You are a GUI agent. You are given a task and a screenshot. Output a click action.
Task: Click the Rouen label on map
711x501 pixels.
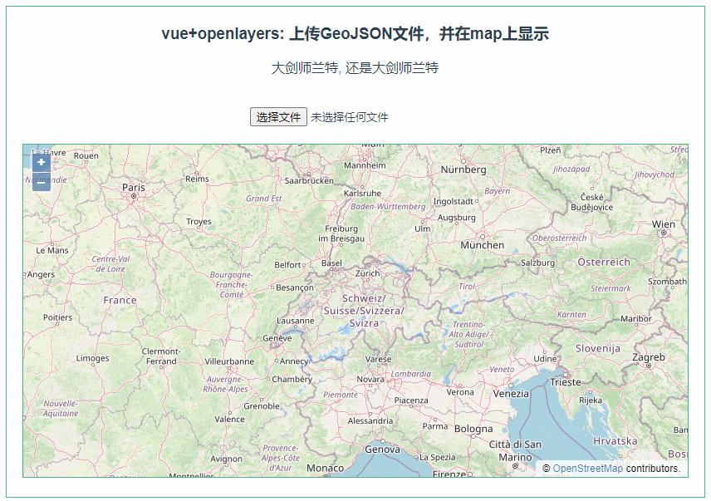click(86, 155)
